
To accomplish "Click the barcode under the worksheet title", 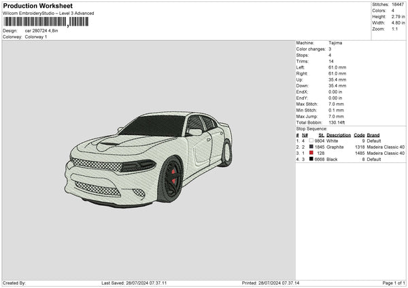I will [x=46, y=22].
